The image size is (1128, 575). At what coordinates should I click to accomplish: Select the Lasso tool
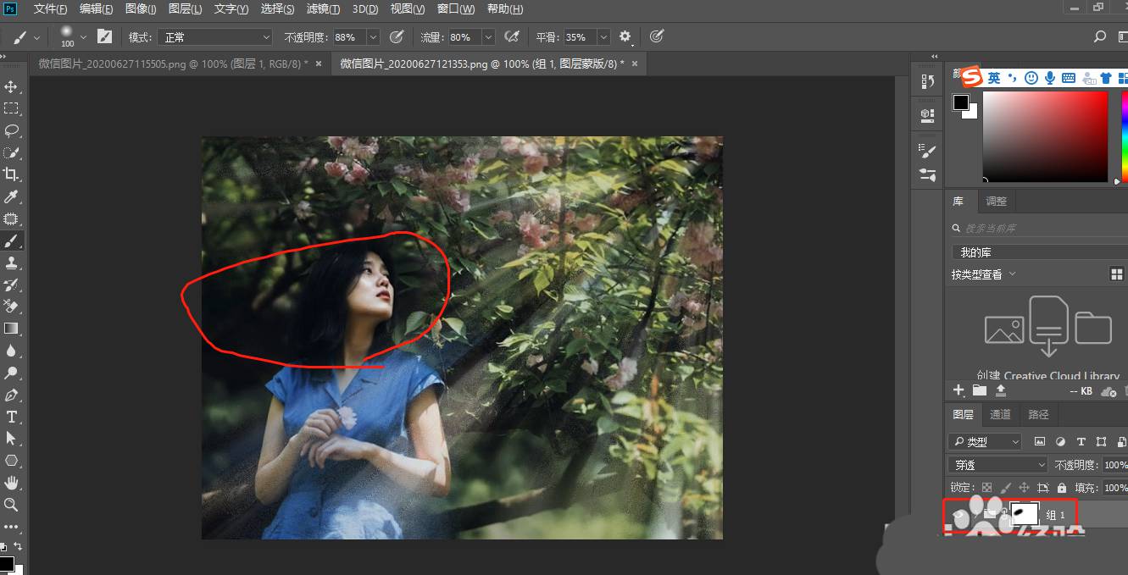pyautogui.click(x=11, y=130)
